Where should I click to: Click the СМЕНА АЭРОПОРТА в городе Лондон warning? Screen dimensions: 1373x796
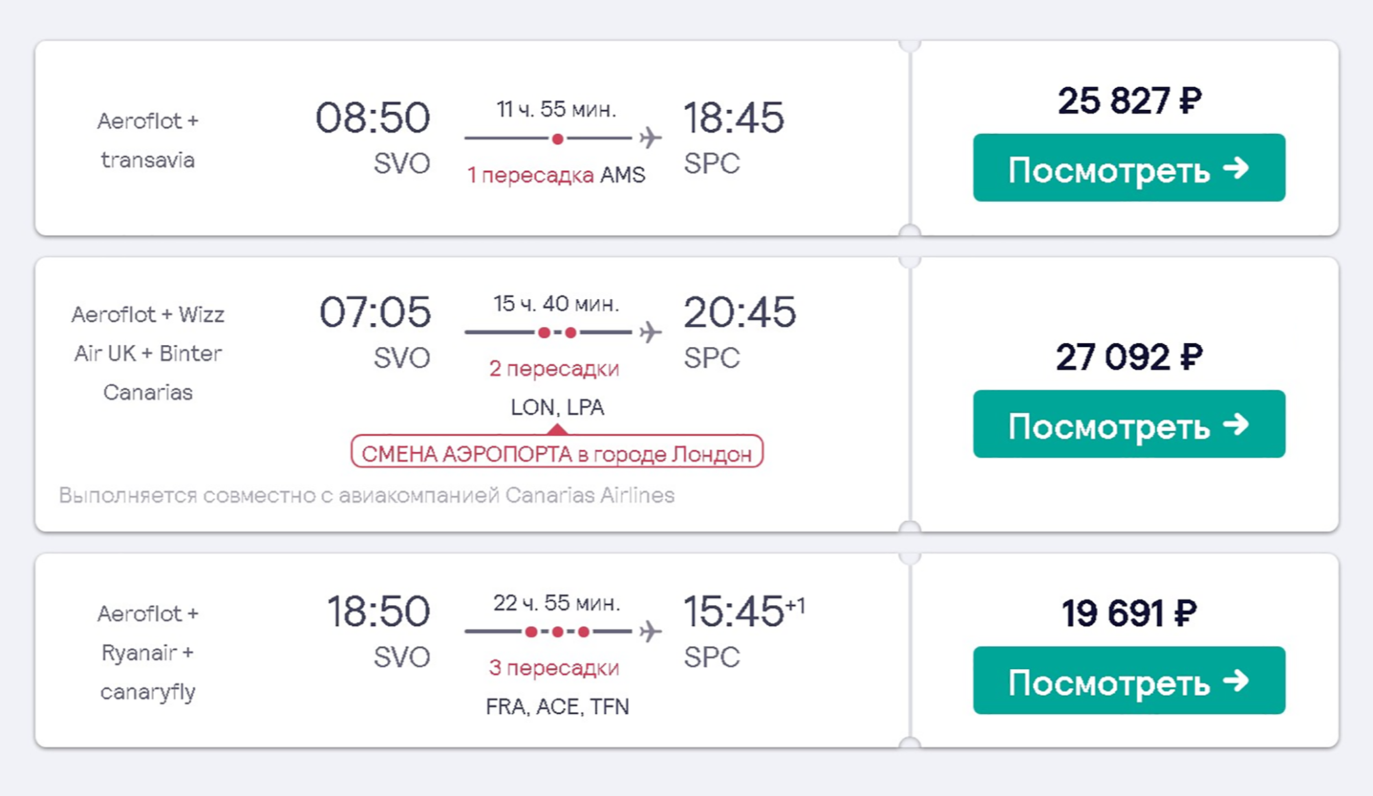click(557, 453)
